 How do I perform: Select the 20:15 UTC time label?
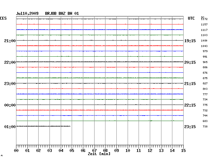coord(190,62)
